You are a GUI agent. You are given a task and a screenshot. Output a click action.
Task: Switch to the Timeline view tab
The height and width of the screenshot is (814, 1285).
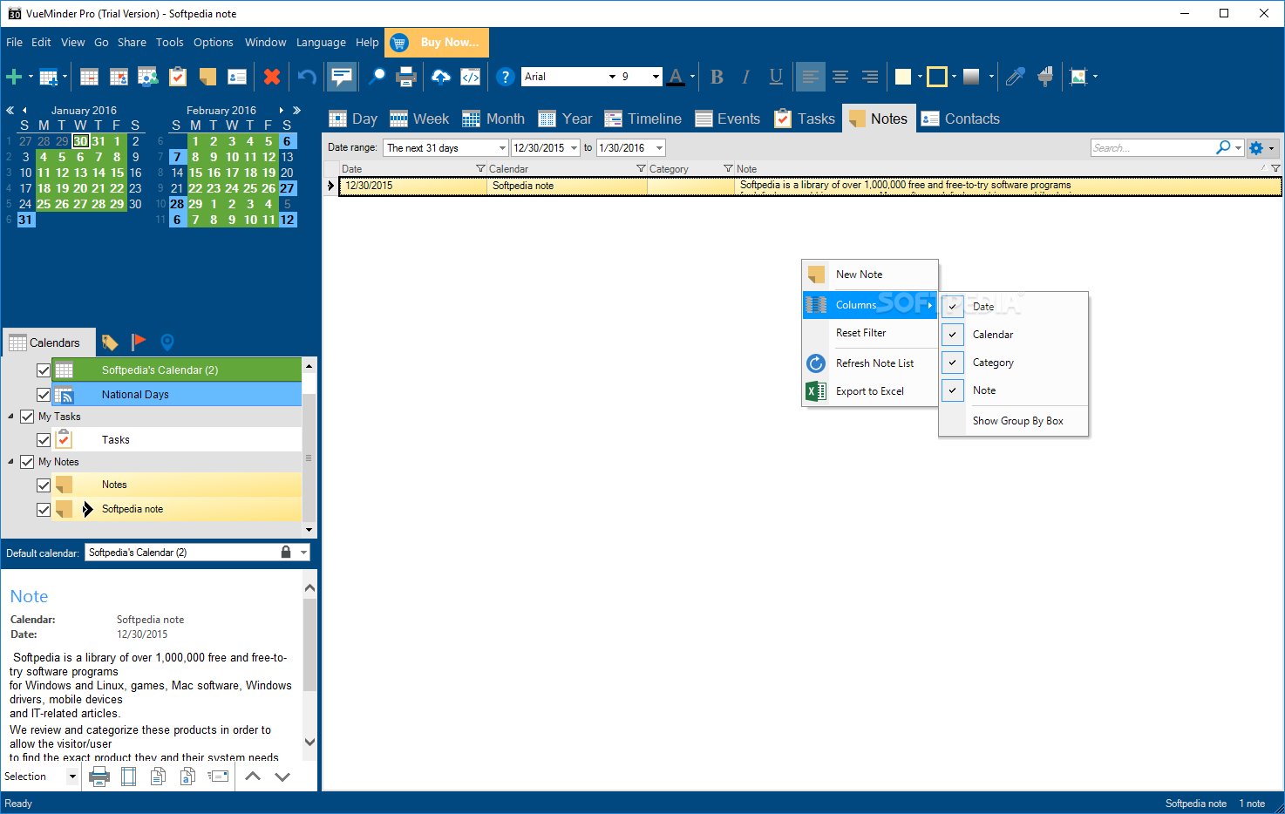(643, 119)
